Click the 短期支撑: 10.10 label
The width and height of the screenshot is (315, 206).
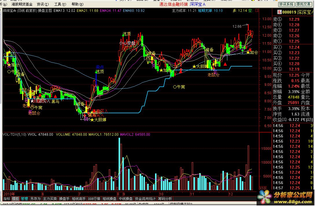click(210, 11)
